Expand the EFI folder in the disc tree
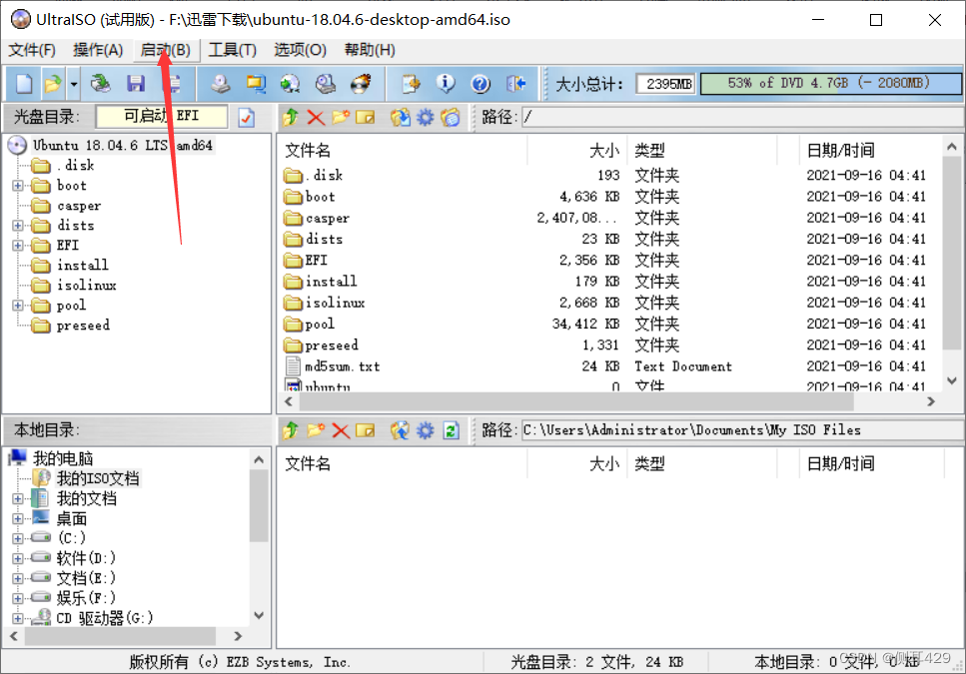 point(17,245)
